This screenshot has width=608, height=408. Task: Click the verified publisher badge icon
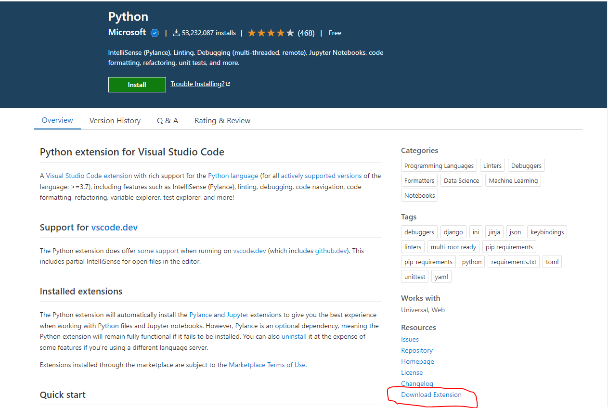(x=155, y=33)
